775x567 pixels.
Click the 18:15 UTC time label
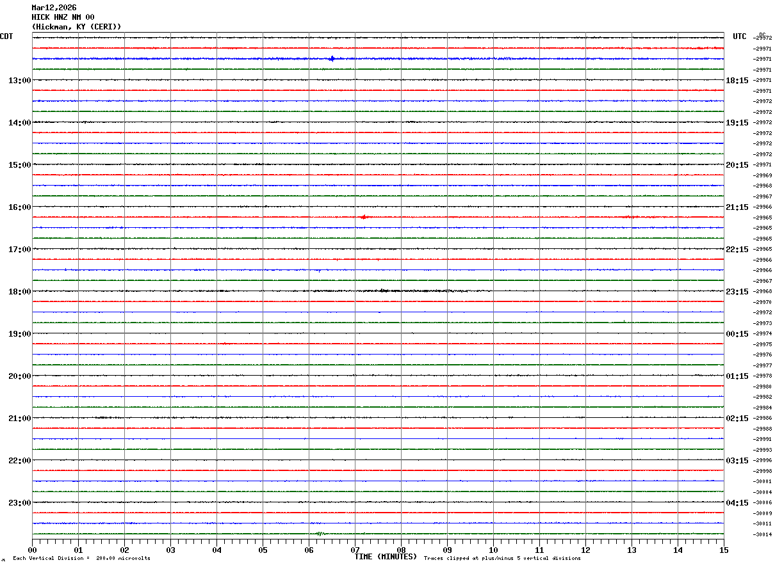737,81
